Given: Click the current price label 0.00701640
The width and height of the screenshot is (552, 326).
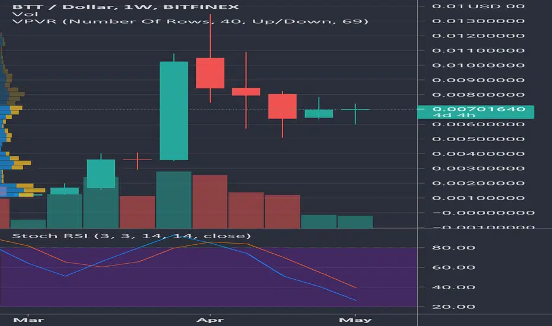Looking at the screenshot, I should [x=479, y=109].
